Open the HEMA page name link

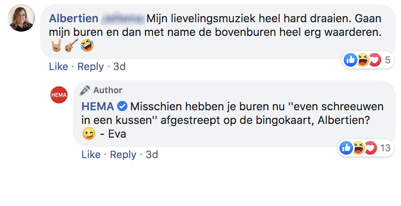(x=98, y=106)
